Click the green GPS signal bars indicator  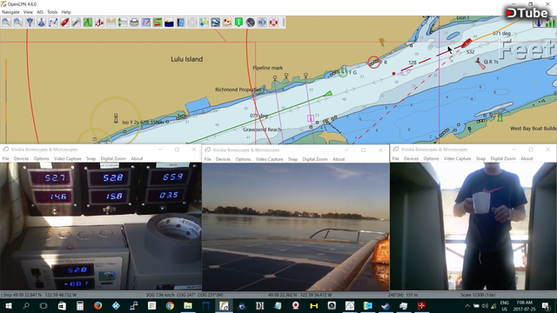tap(550, 23)
